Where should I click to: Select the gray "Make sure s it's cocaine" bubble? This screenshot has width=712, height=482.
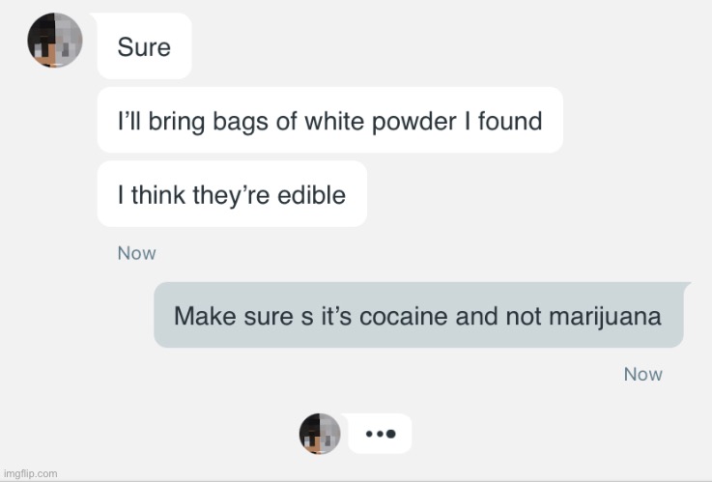coord(418,315)
